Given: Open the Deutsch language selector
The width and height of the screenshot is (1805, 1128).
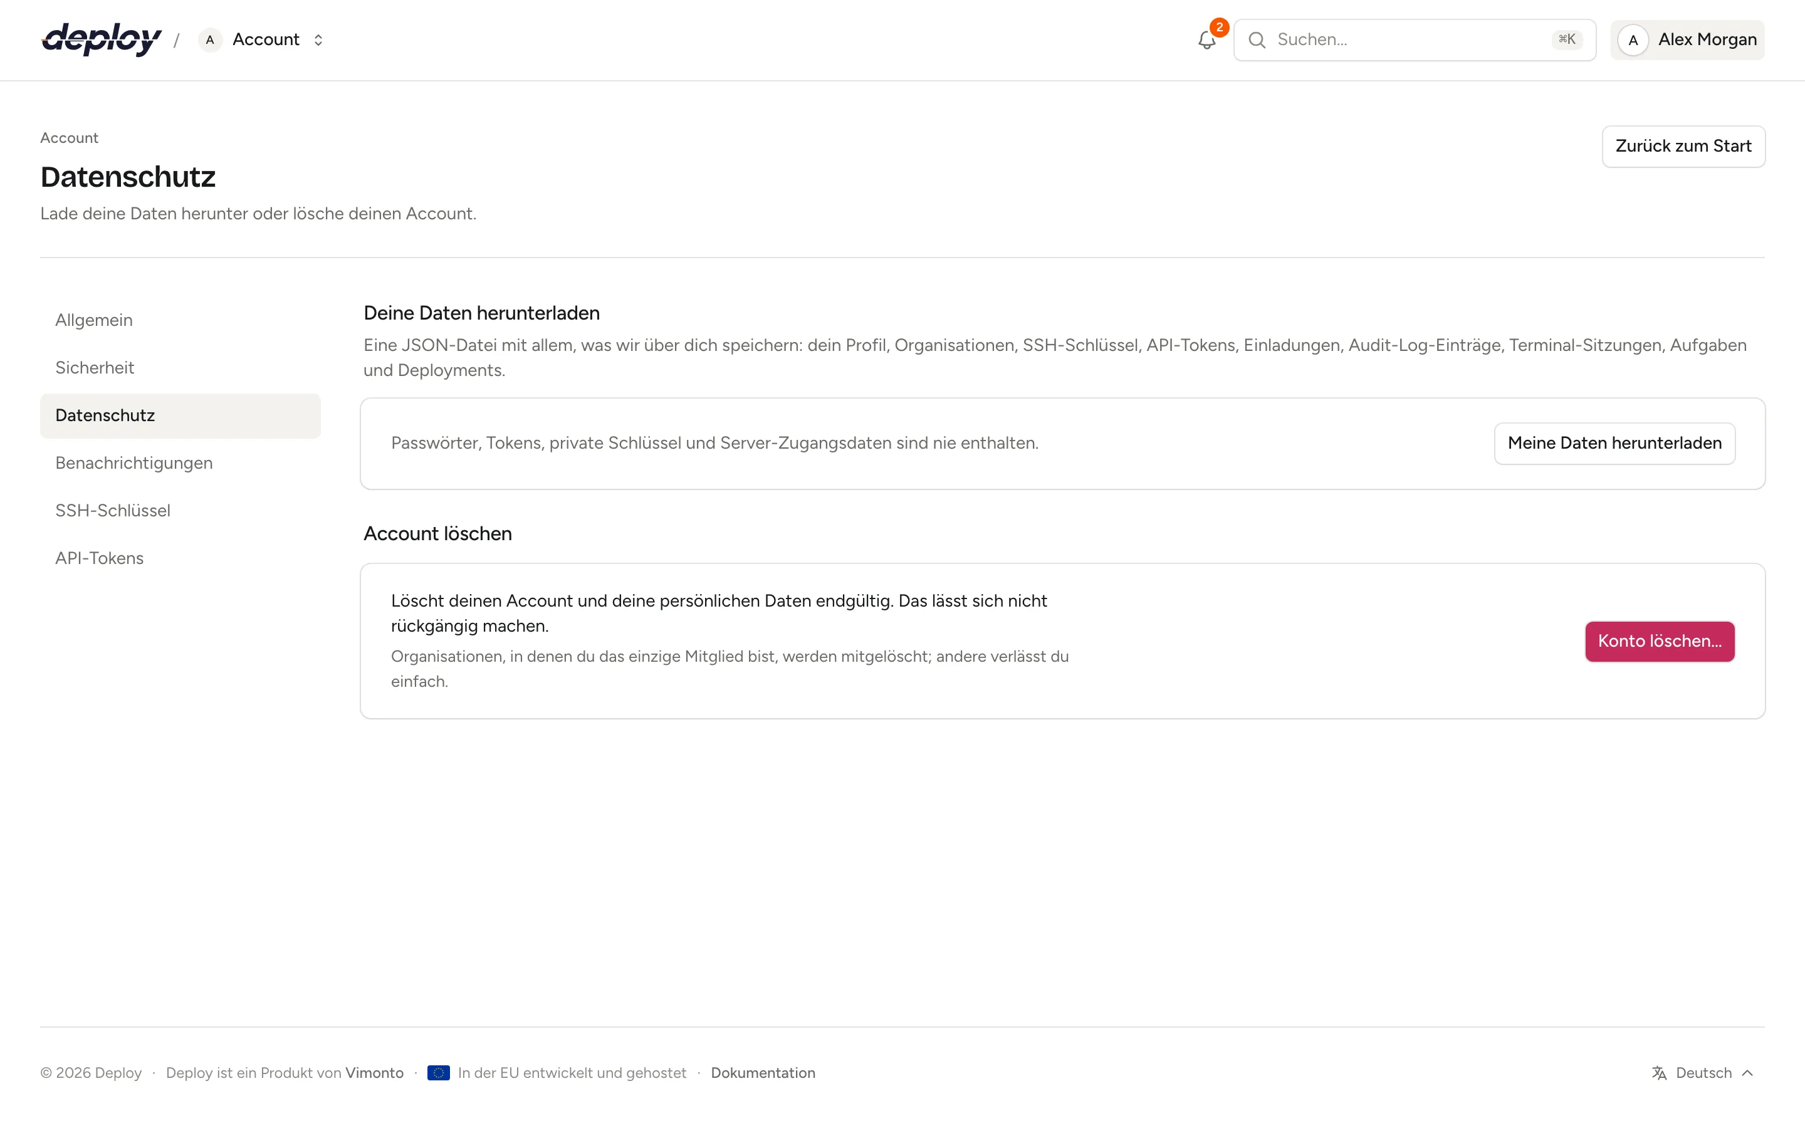Looking at the screenshot, I should click(x=1703, y=1073).
